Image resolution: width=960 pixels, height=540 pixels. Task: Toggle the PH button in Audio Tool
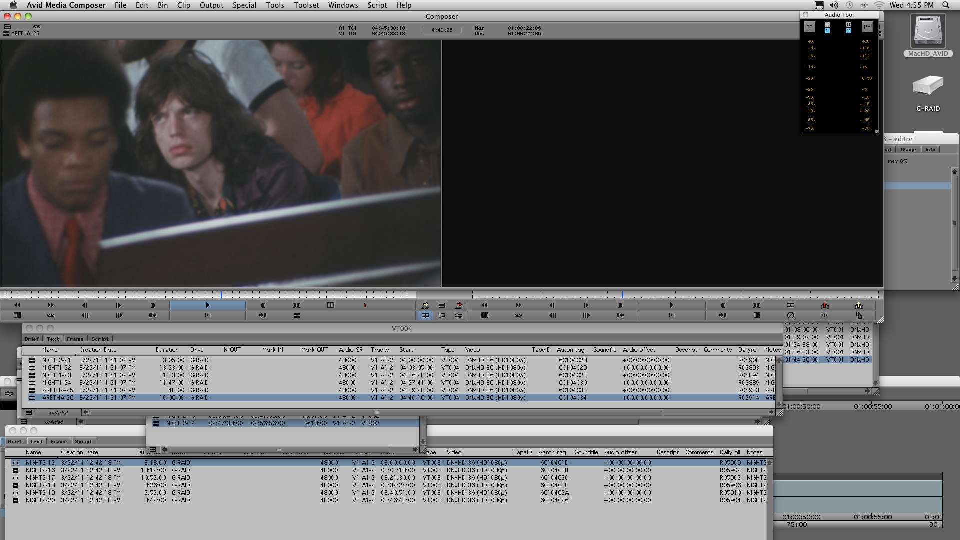coord(867,27)
